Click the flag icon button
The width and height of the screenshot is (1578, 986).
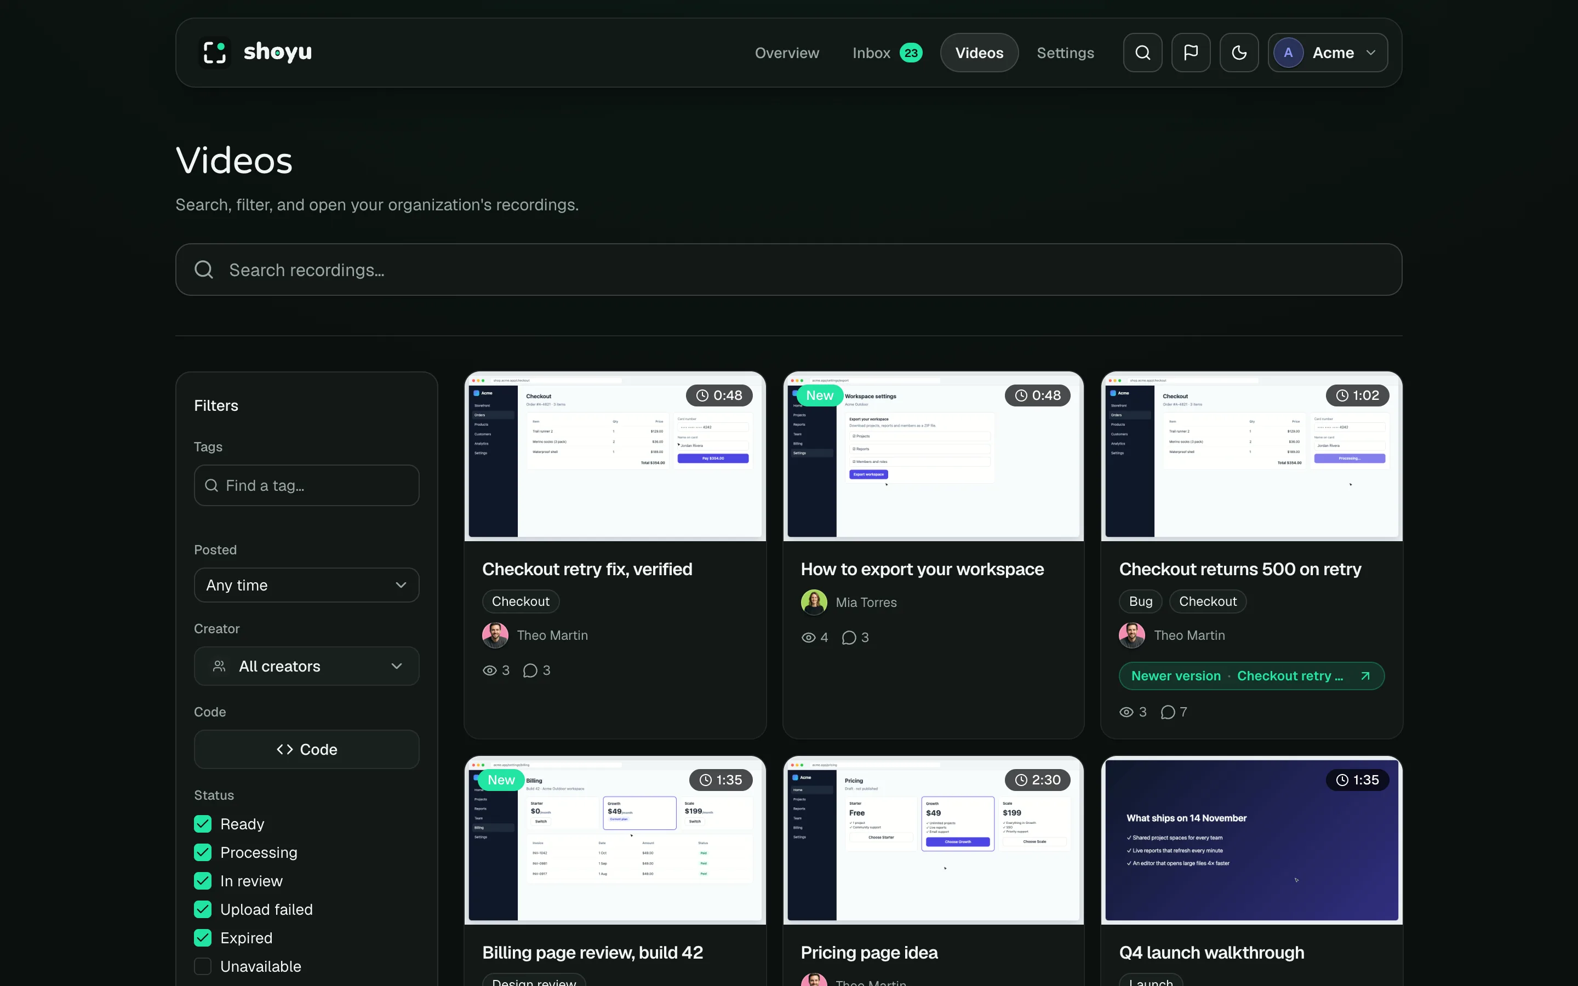pyautogui.click(x=1191, y=53)
